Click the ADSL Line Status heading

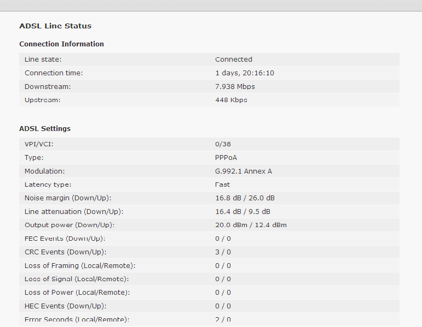[x=55, y=26]
